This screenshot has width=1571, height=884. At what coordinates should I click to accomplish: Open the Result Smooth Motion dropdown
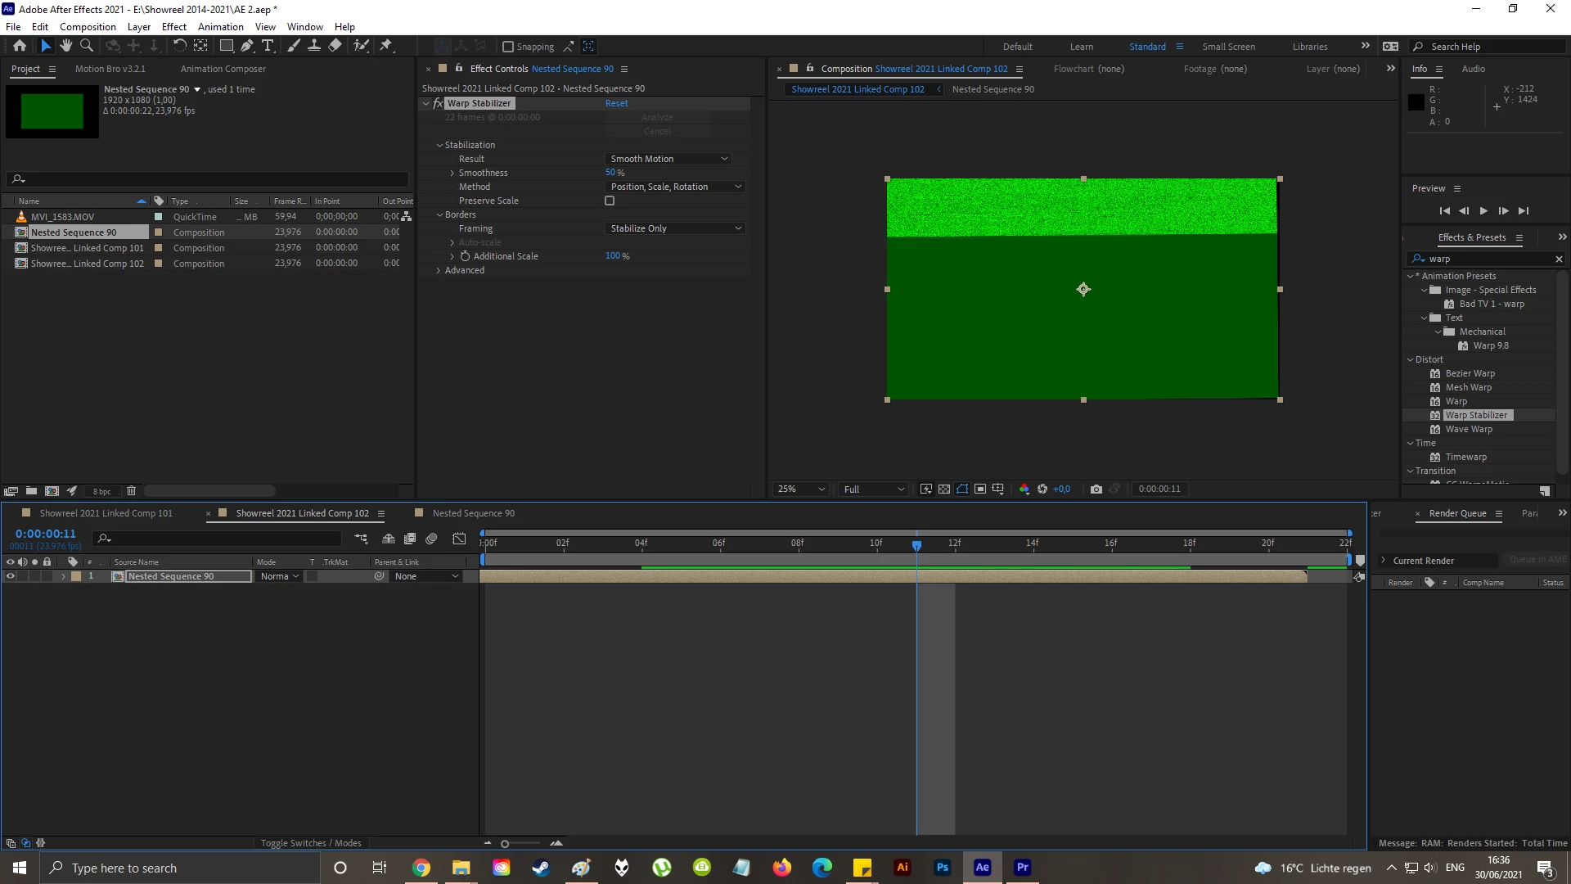point(668,159)
